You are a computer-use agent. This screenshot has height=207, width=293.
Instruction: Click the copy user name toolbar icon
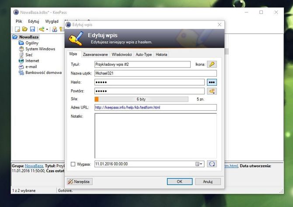point(55,29)
